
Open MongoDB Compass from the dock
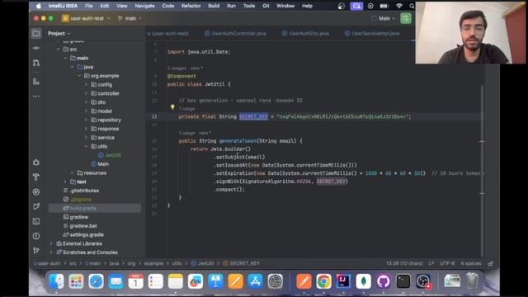pos(363,281)
